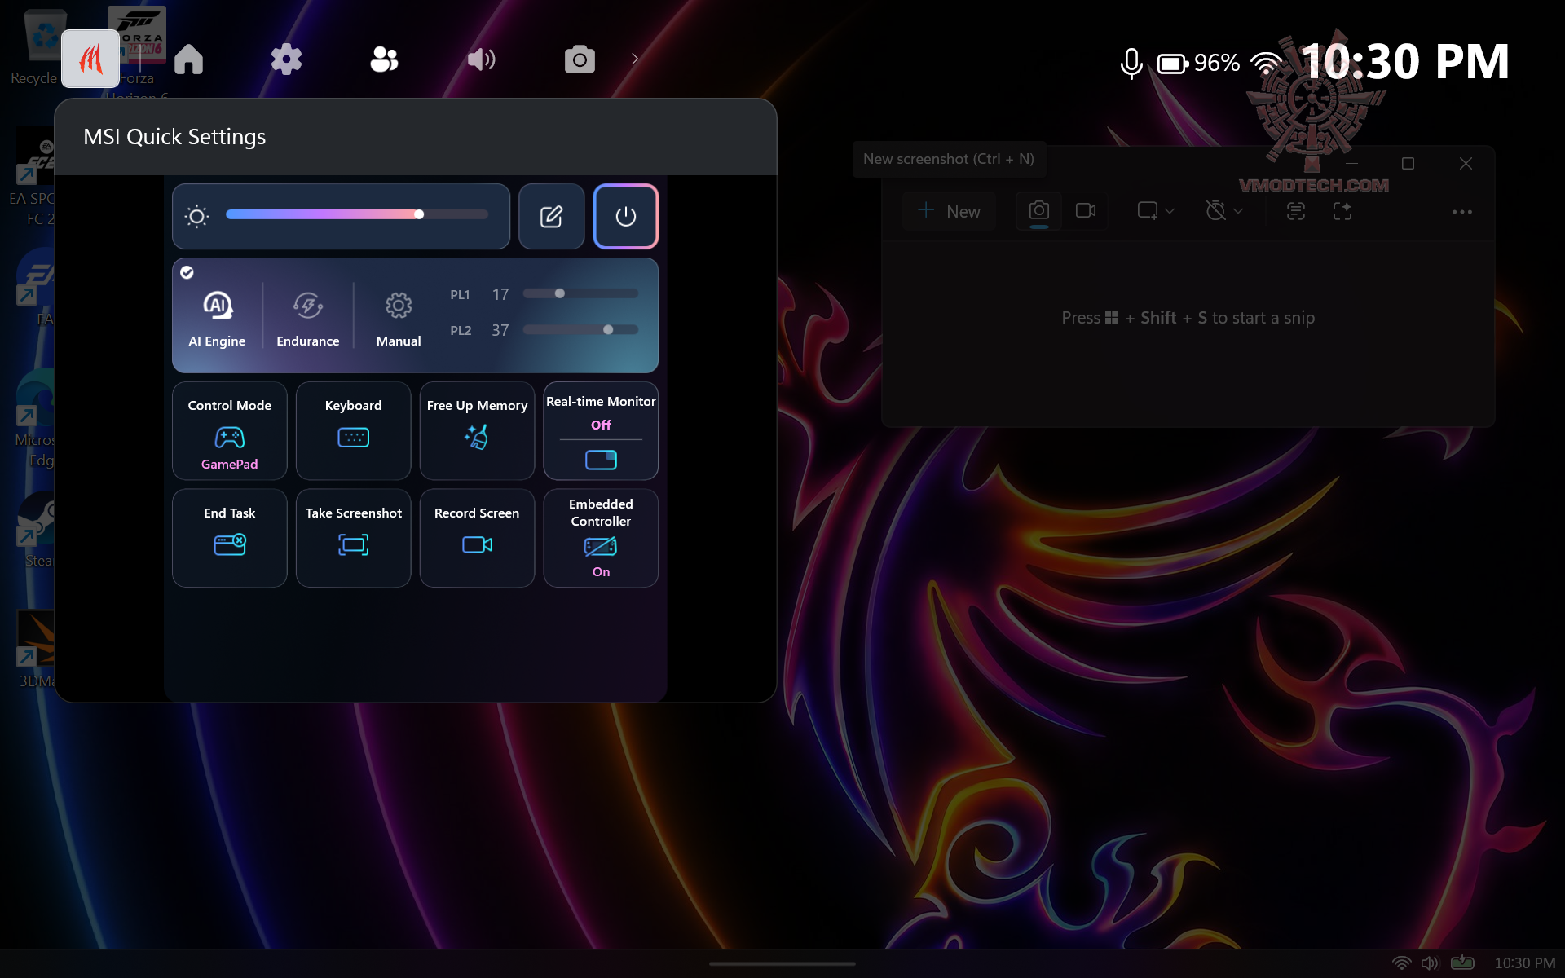Open the Keyboard quick tile

click(x=354, y=431)
